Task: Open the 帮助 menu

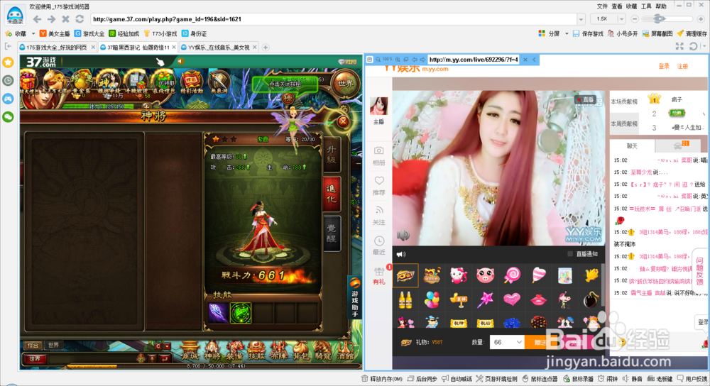Action: pyautogui.click(x=661, y=6)
